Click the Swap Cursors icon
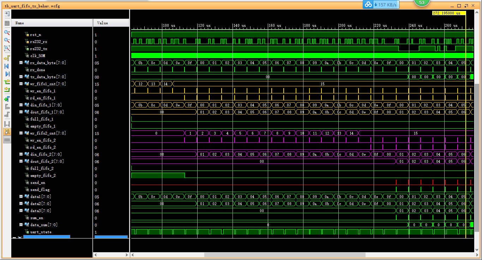482x260 pixels. coord(7,124)
